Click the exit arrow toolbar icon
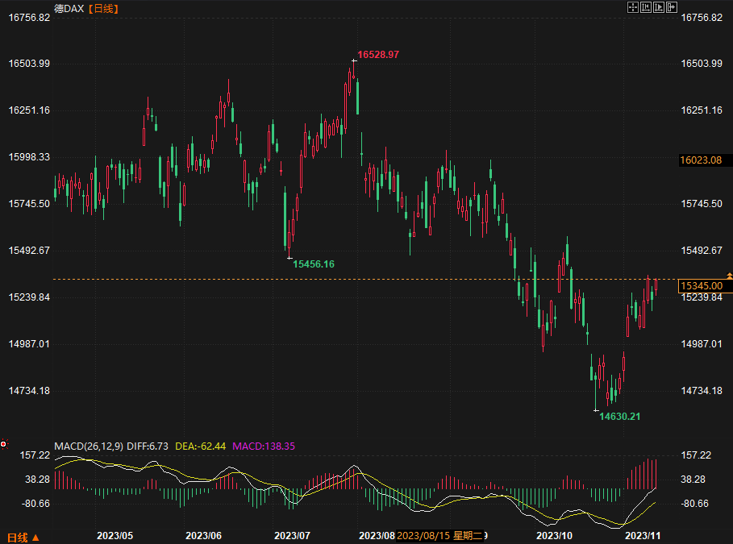Image resolution: width=733 pixels, height=544 pixels. coord(672,7)
